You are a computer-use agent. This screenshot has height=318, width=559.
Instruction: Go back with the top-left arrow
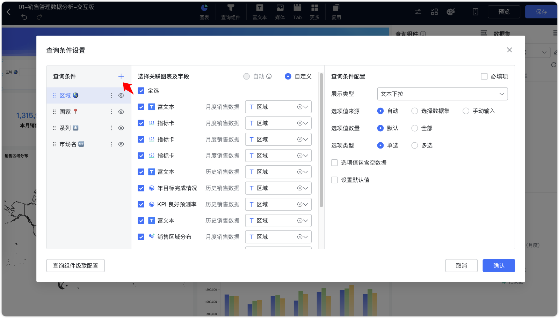9,12
